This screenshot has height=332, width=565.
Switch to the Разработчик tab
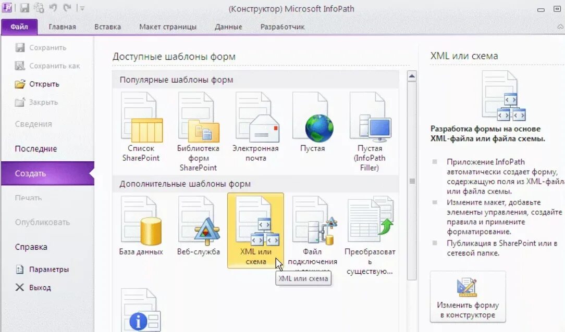pos(282,27)
